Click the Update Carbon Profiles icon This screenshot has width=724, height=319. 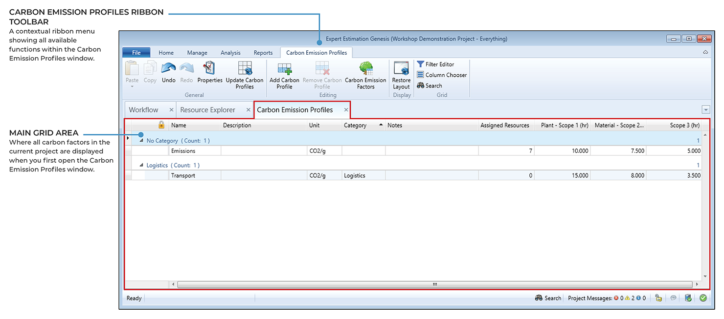coord(245,69)
